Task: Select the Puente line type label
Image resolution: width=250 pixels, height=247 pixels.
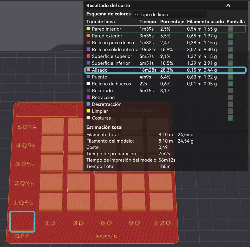Action: tap(99, 77)
